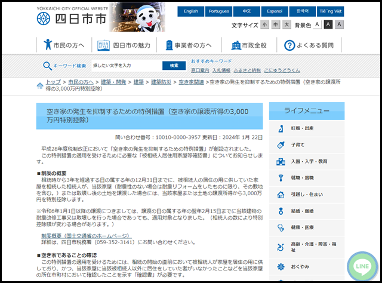Viewport: 382px width, 283px height.
Task: Go to 空き家関連 in breadcrumb
Action: click(191, 82)
